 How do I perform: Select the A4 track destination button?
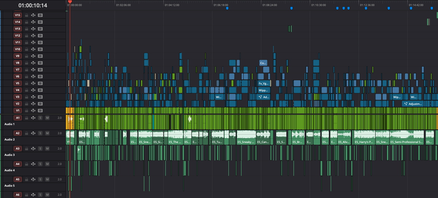click(18, 164)
